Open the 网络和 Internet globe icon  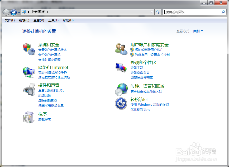[x=29, y=72]
